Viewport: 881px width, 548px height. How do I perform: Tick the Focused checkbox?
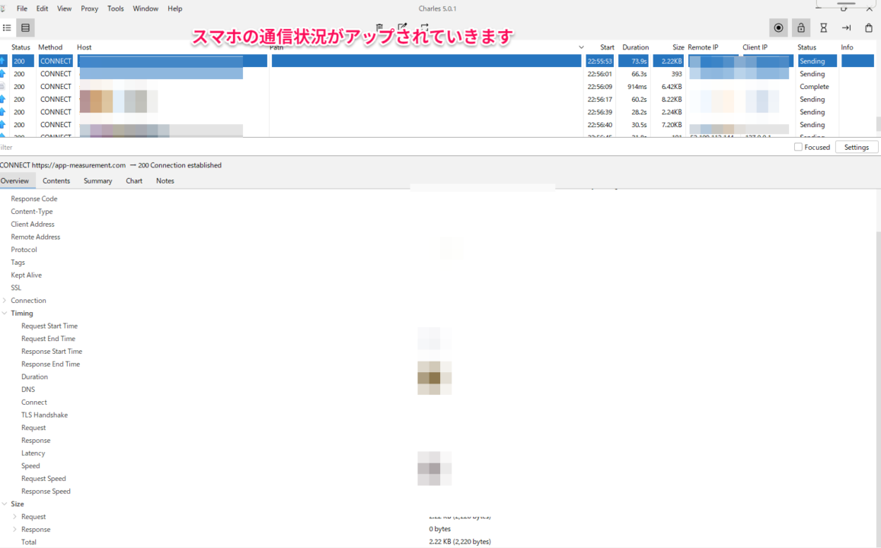tap(798, 147)
